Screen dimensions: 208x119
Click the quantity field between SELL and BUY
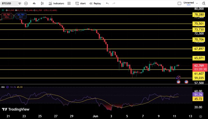14,16
